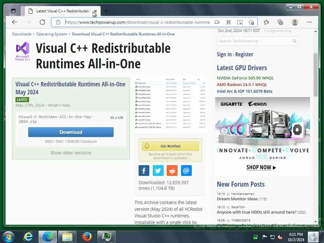Add this page to favorites star icon
Viewport: 324px width, 243px height.
[x=251, y=22]
